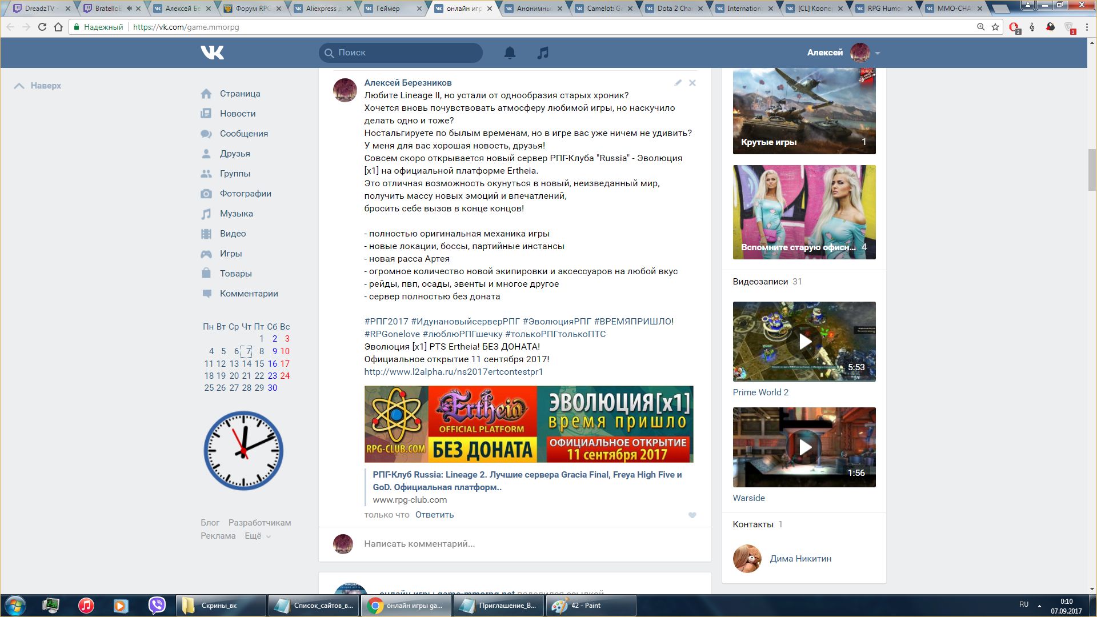Expand the Алексей profile menu arrow
Viewport: 1097px width, 617px height.
click(878, 53)
